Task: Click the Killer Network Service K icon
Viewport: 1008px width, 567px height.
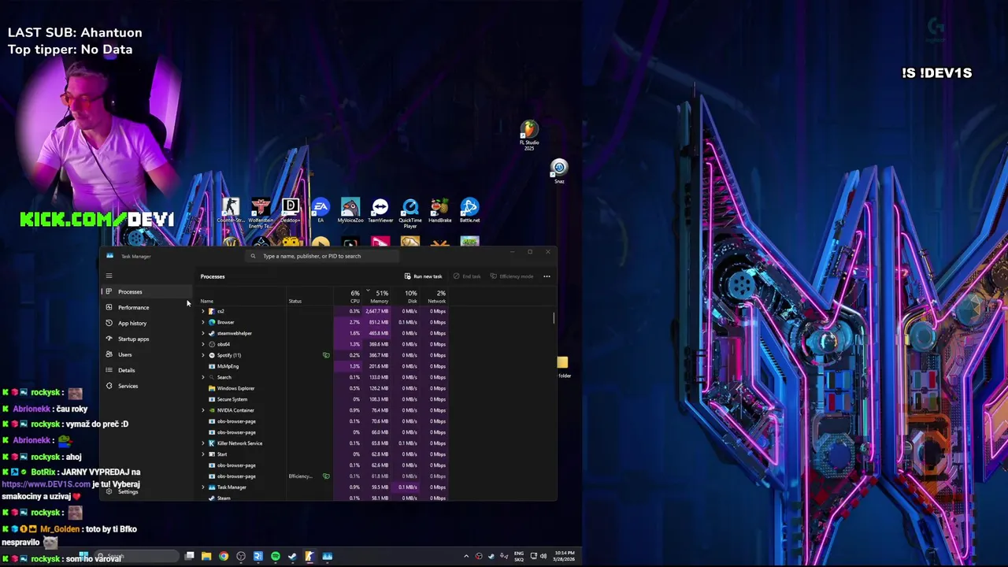Action: tap(212, 443)
